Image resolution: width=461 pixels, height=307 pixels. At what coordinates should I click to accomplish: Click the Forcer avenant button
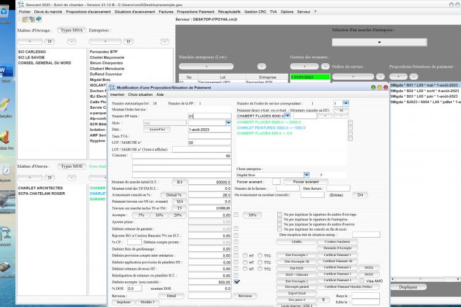(305, 182)
